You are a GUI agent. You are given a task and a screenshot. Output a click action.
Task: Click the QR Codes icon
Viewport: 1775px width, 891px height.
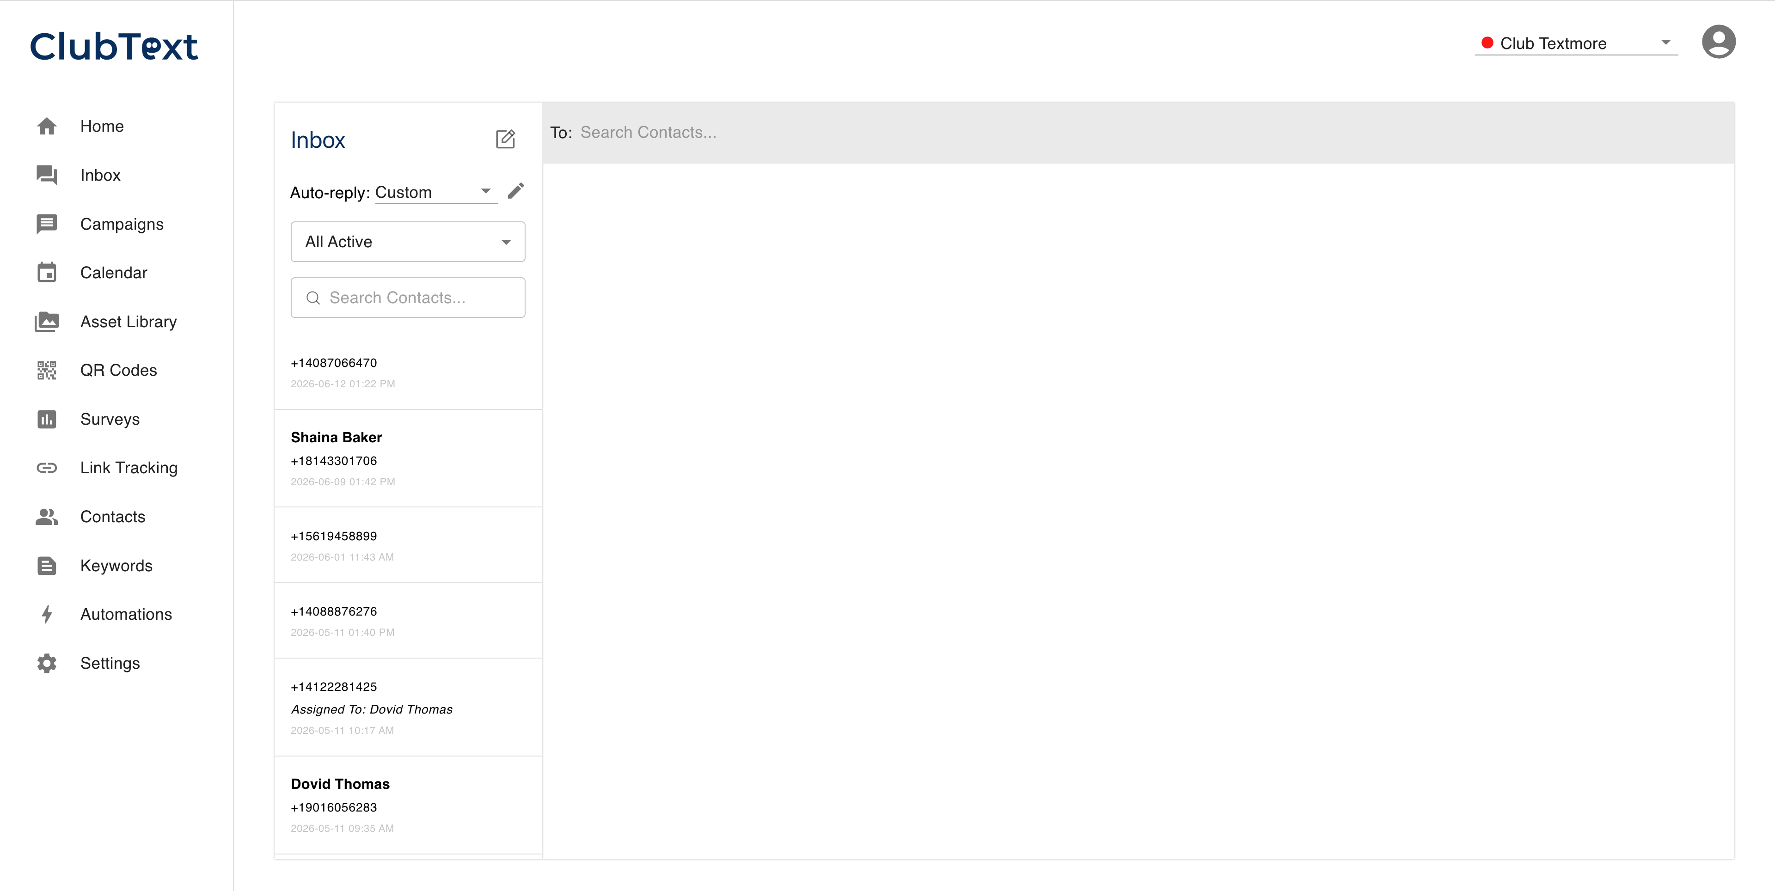click(x=47, y=370)
